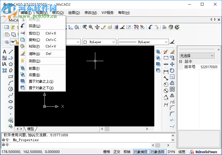Open the Layer manager icon

click(7, 42)
